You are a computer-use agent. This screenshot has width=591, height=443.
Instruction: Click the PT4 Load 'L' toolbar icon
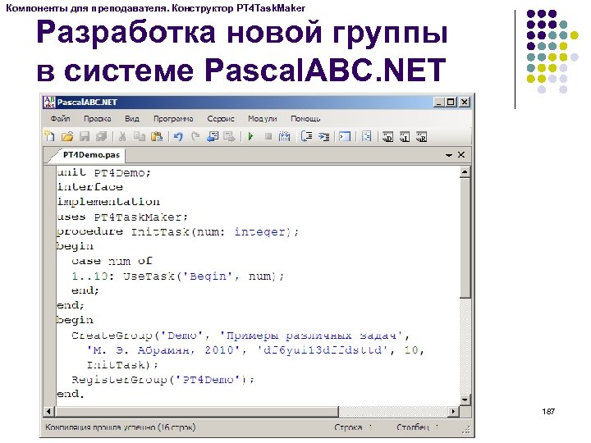point(405,137)
